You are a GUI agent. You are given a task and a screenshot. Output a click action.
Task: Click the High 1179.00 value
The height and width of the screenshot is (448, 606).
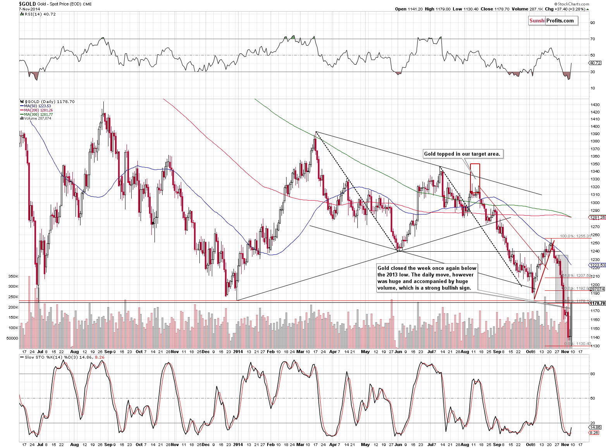438,9
